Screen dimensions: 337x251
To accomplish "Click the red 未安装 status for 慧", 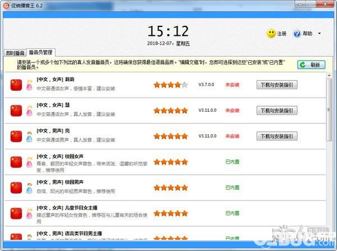I will (233, 111).
